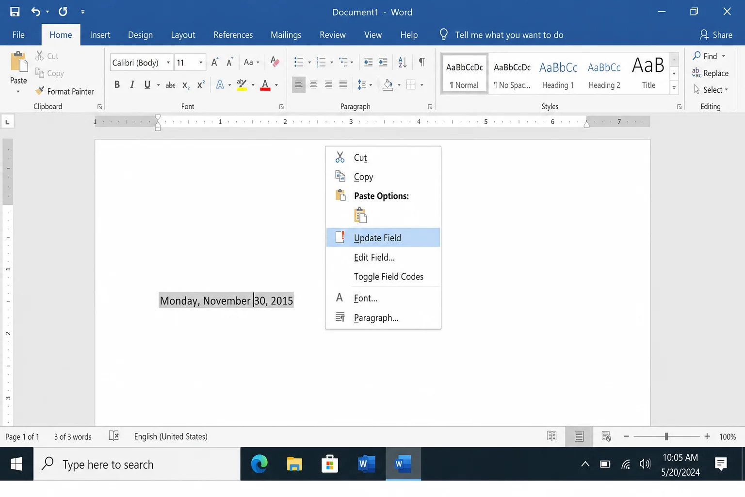The width and height of the screenshot is (745, 497).
Task: Open the font size dropdown
Action: coord(201,63)
